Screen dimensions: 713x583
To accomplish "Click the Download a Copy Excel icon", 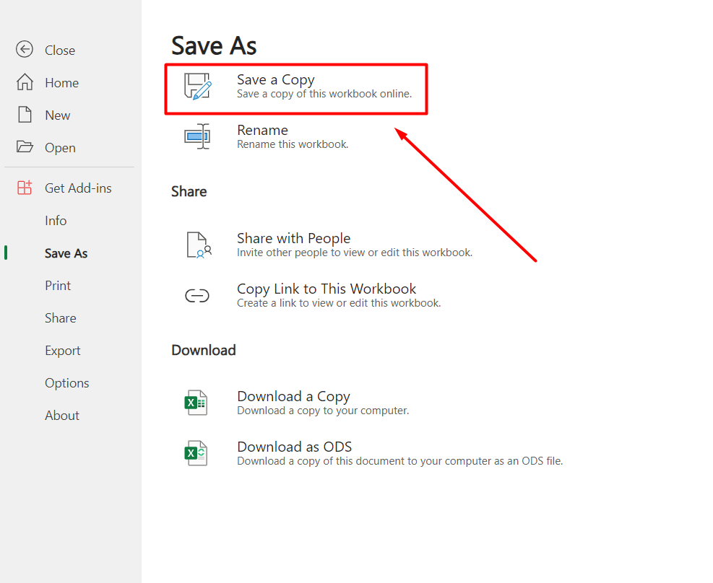I will pyautogui.click(x=196, y=403).
